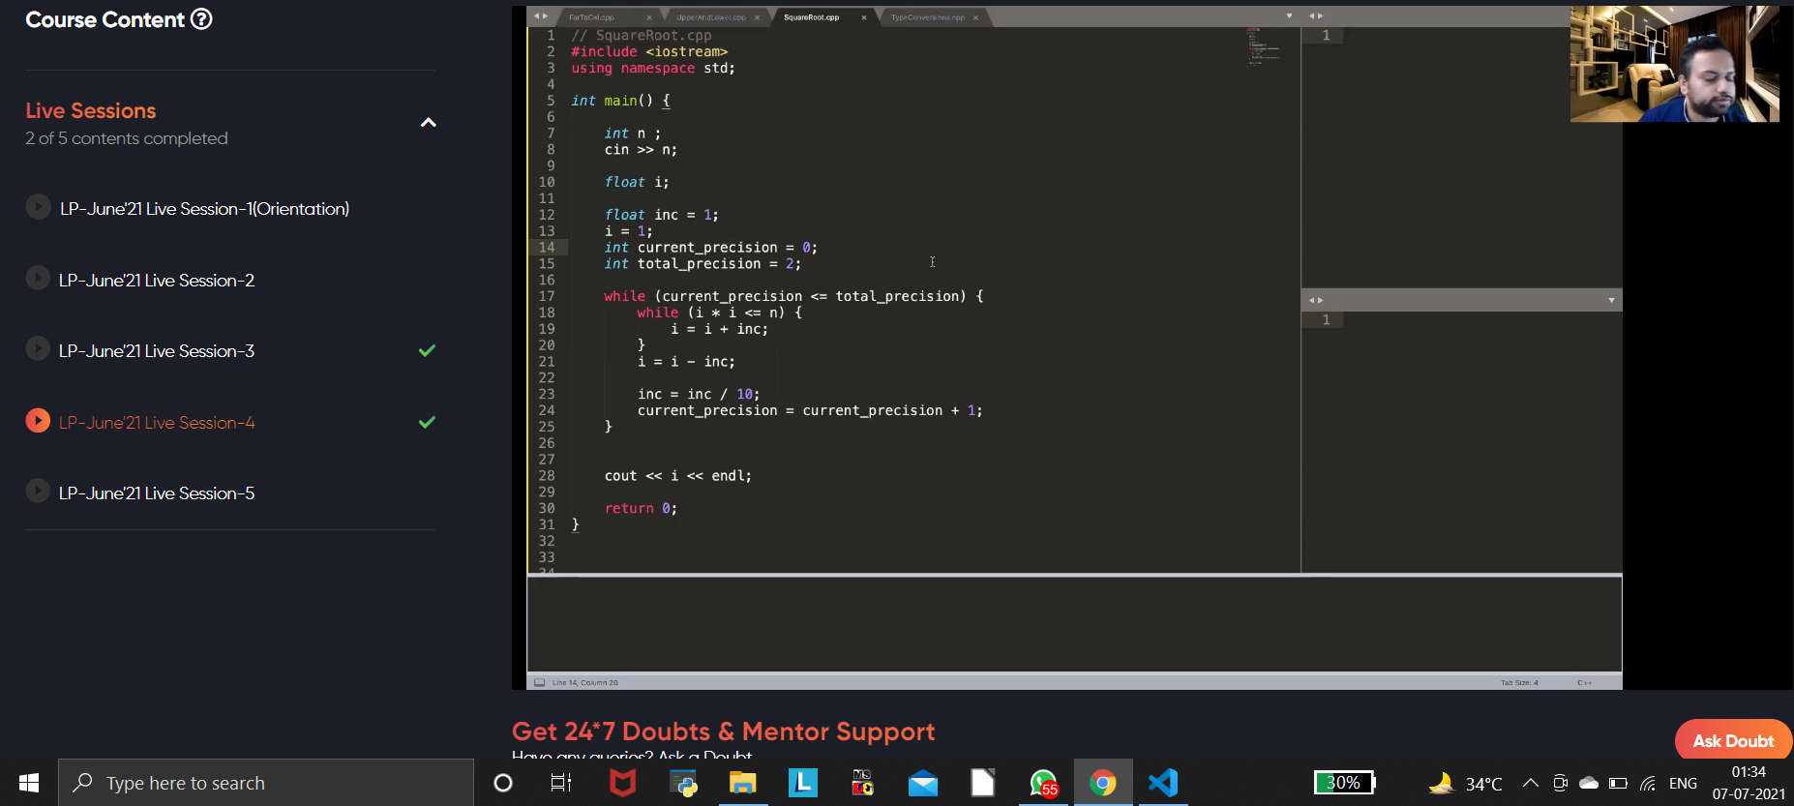Screen dimensions: 1794x806
Task: Toggle completion checkmark for Live Session-4
Action: pos(427,422)
